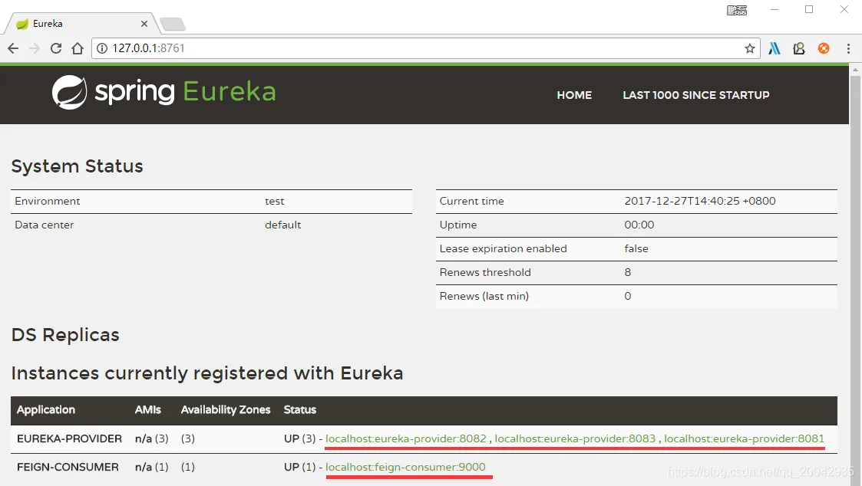The image size is (862, 486).
Task: Click the browser forward arrow
Action: click(35, 48)
